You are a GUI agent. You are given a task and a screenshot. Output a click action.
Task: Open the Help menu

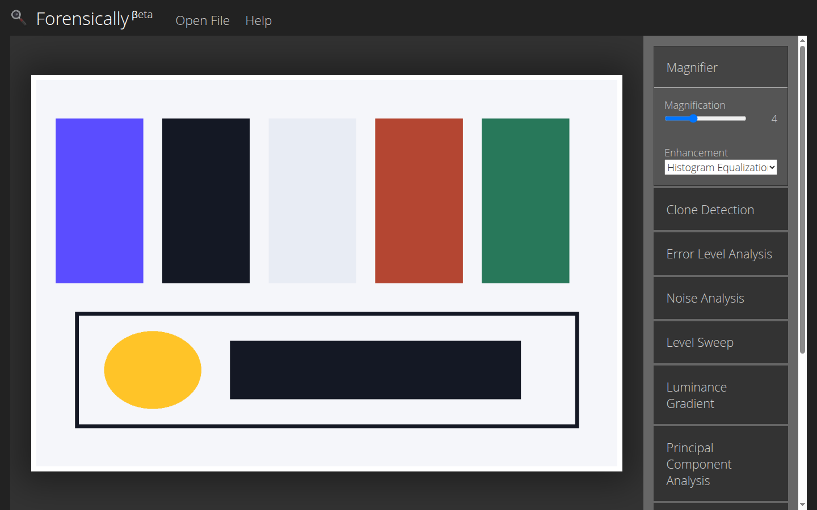tap(259, 20)
